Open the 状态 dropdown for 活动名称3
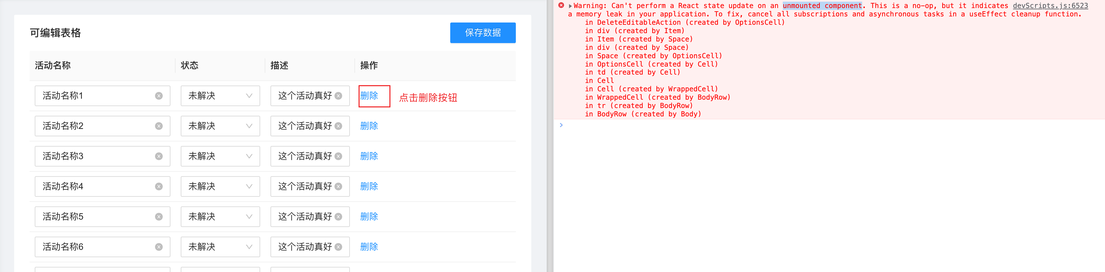 click(220, 156)
